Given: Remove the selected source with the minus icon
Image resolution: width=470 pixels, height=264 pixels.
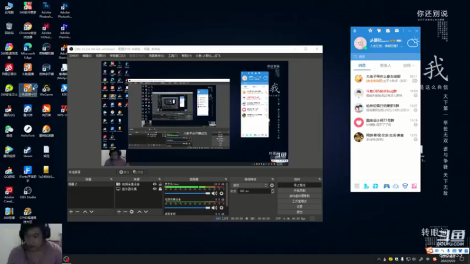Looking at the screenshot, I should (x=125, y=212).
